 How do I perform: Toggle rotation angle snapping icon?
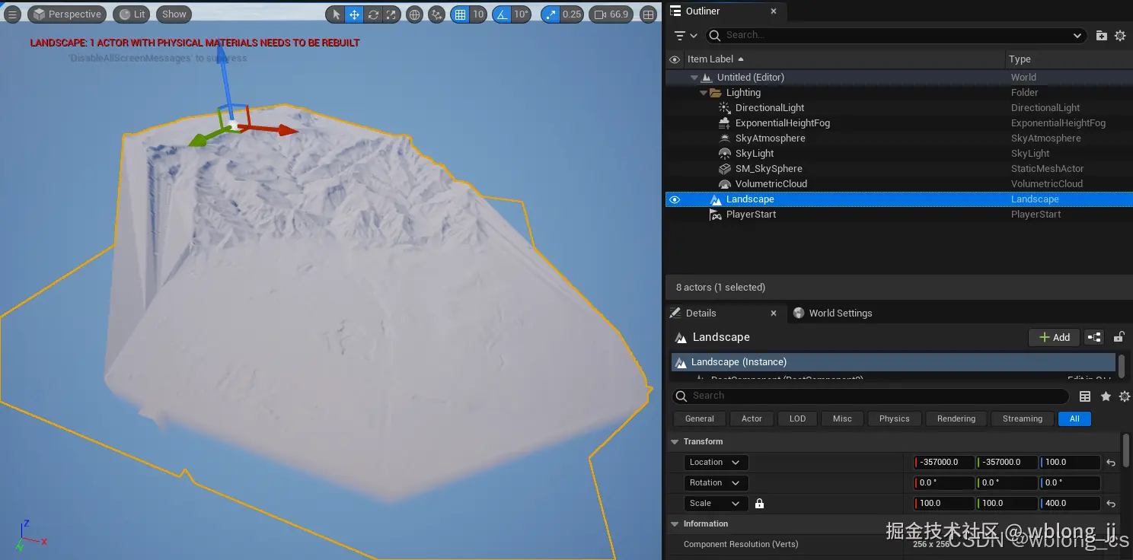pyautogui.click(x=501, y=14)
